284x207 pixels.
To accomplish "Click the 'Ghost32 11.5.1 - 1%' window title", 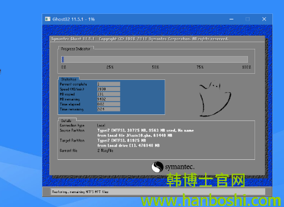I will [73, 19].
